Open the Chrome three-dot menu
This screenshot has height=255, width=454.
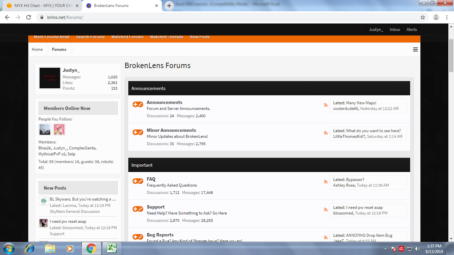click(x=447, y=17)
